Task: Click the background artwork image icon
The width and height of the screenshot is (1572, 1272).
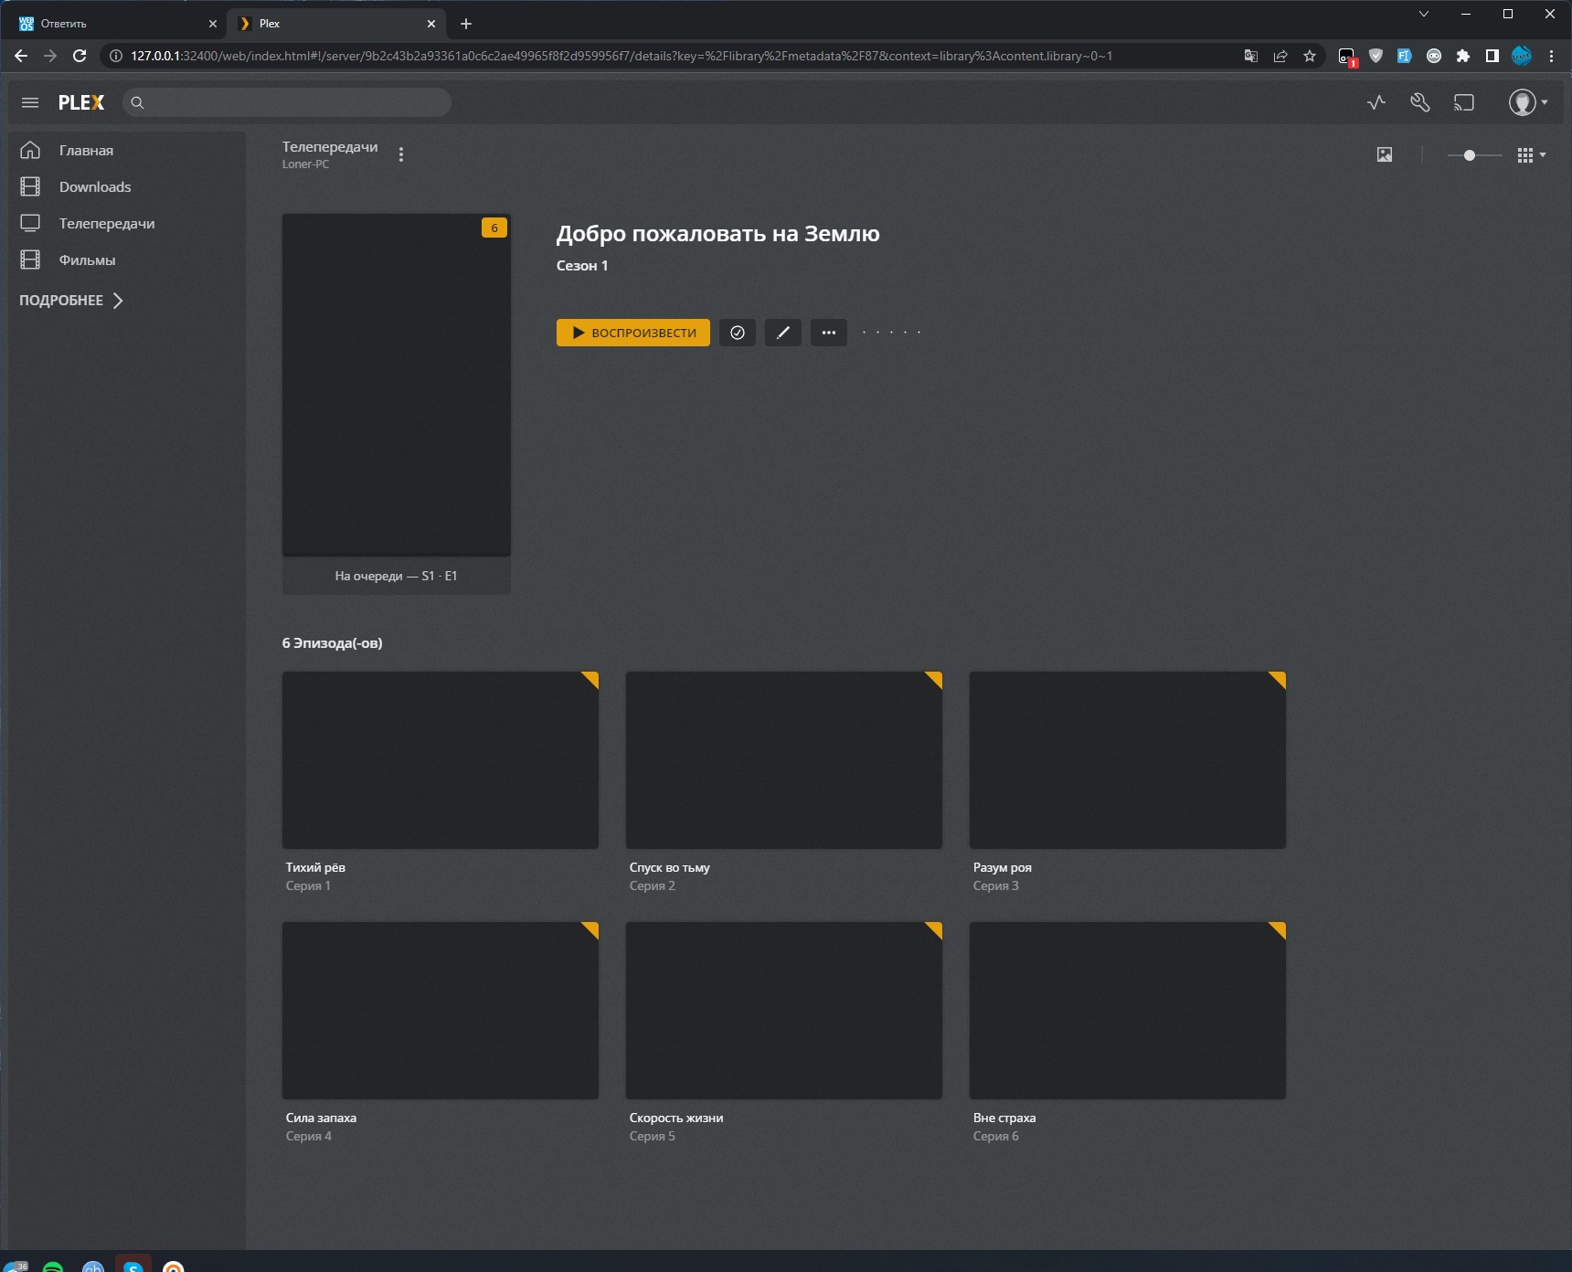Action: click(1385, 155)
